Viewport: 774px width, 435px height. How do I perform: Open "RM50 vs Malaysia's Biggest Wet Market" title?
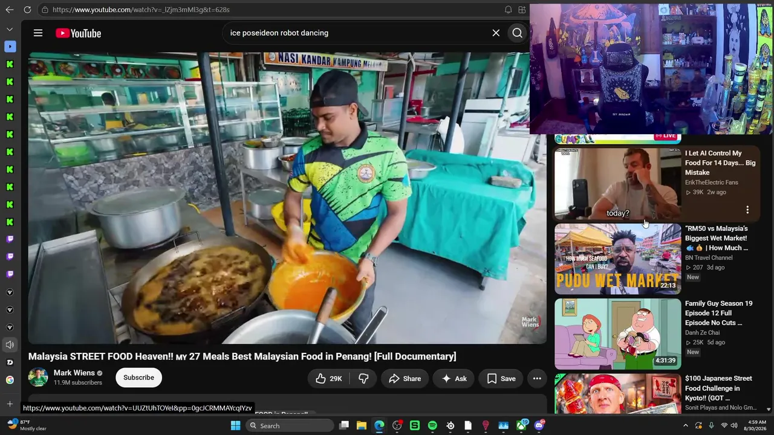point(717,238)
